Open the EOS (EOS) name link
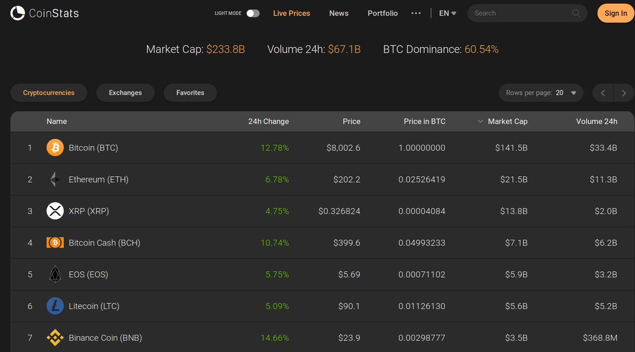The image size is (635, 352). coord(88,274)
